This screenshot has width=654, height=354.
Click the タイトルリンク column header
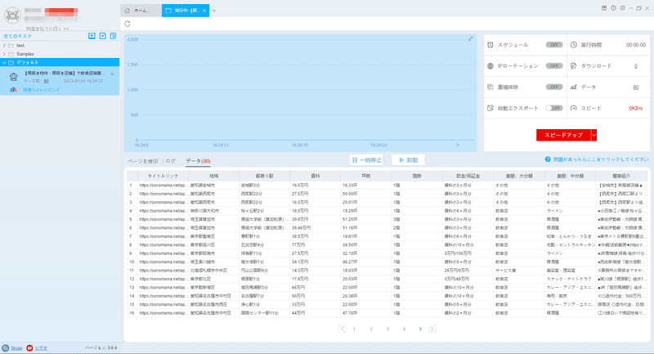pyautogui.click(x=163, y=176)
